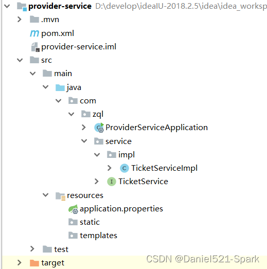The height and width of the screenshot is (269, 267).
Task: Click the static folder icon
Action: point(73,222)
